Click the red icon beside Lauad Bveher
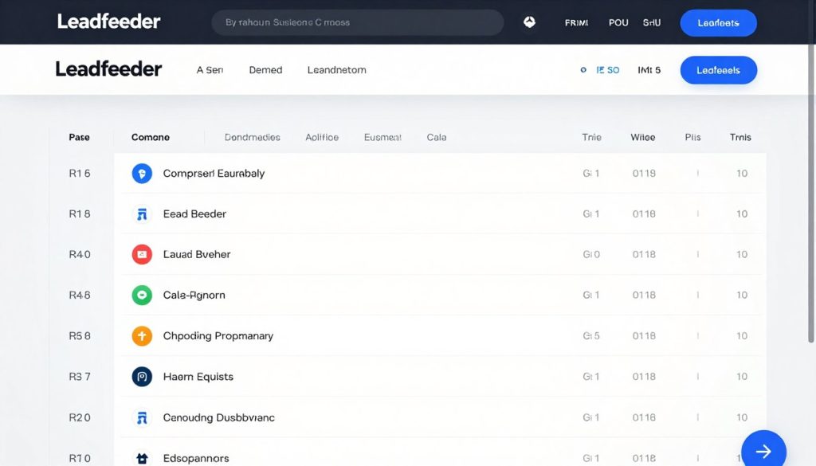 pos(142,254)
